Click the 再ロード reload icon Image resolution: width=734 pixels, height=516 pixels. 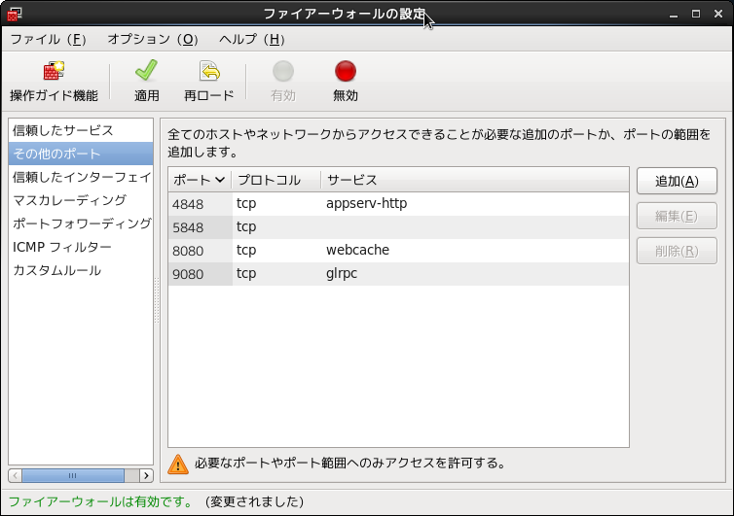click(209, 72)
